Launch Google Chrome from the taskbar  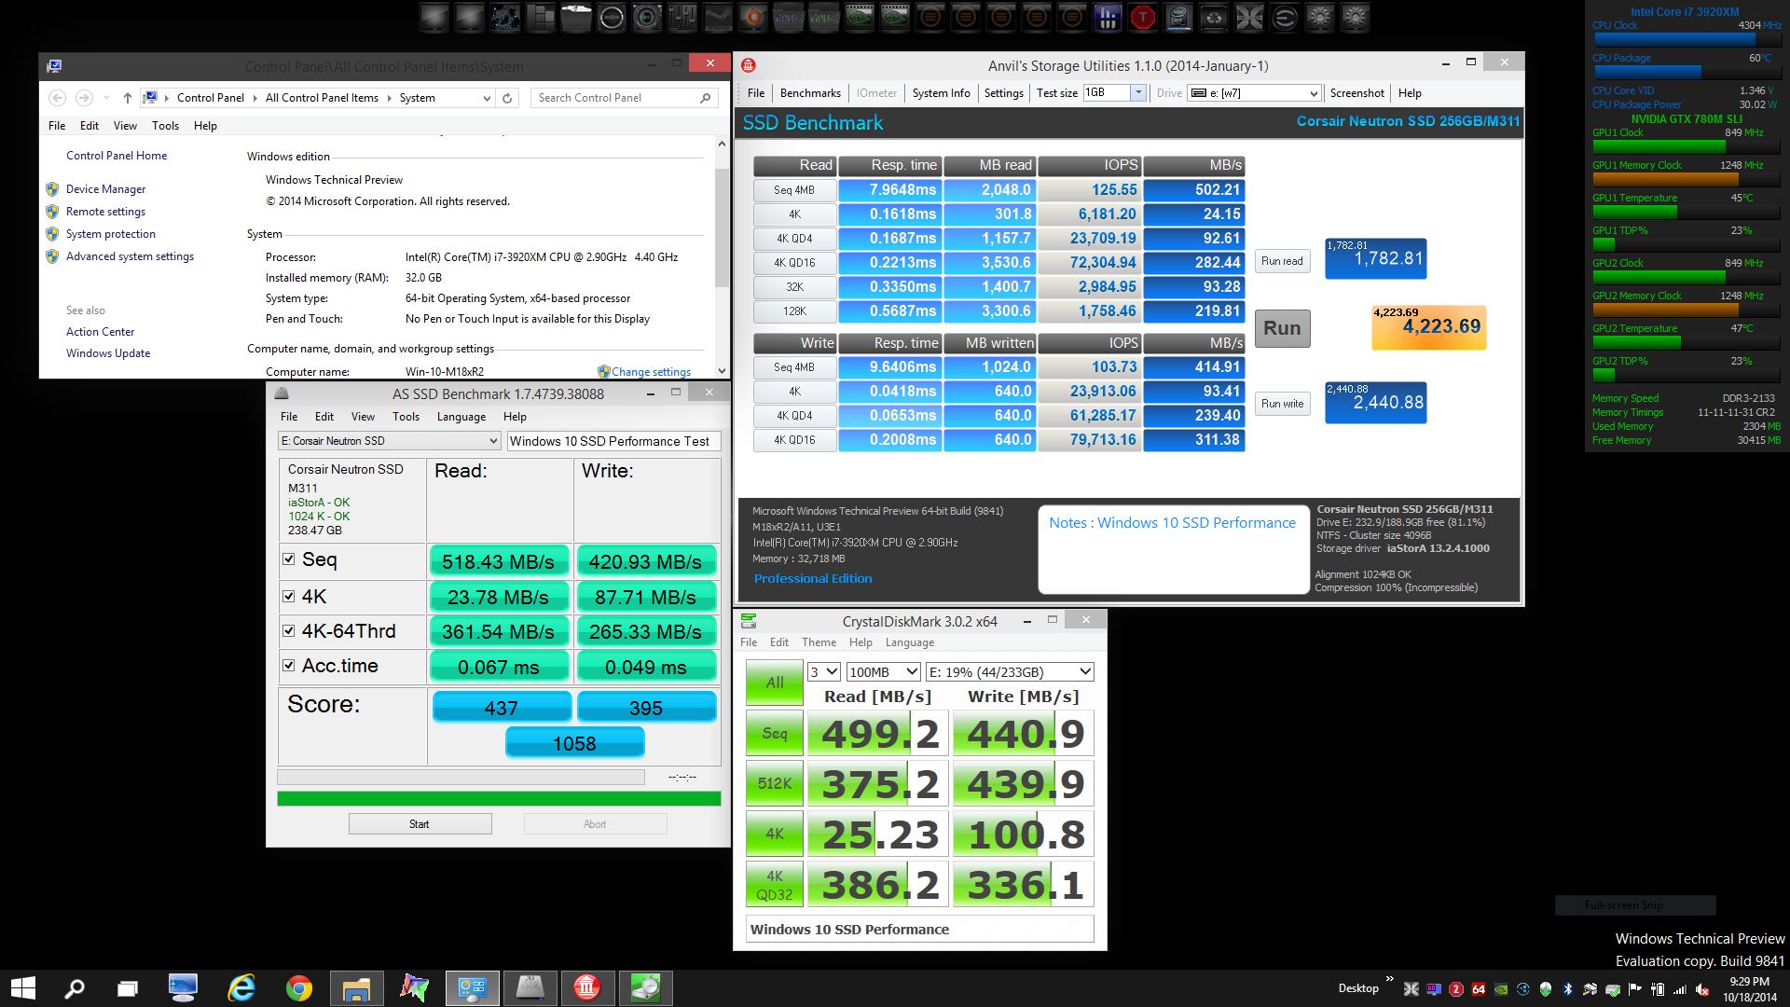click(299, 988)
